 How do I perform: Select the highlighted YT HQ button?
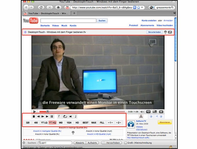52,123
